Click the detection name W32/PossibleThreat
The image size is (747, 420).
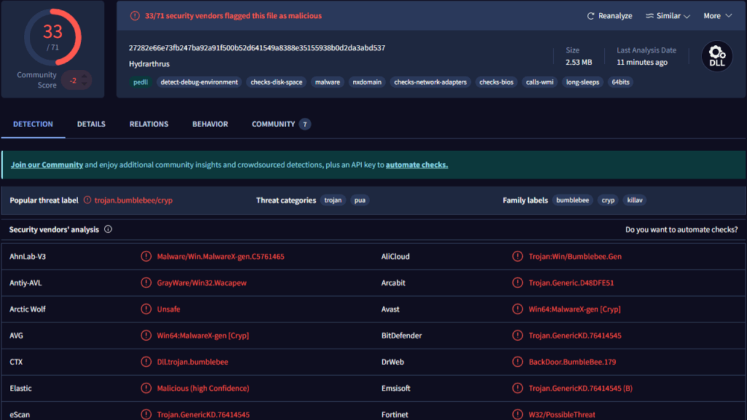pos(563,415)
